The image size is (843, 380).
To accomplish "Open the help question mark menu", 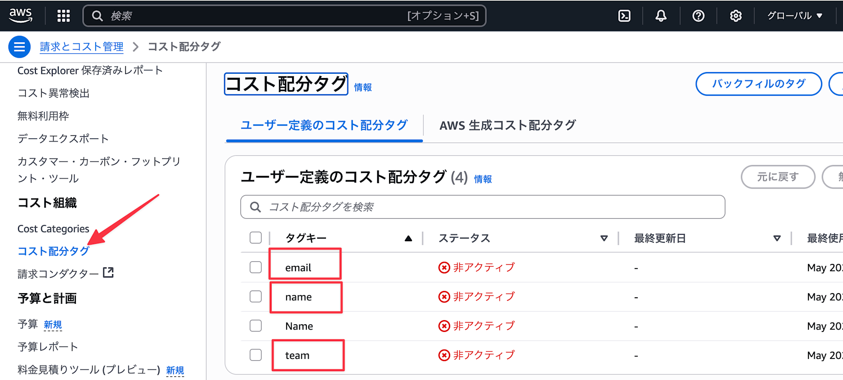I will [x=698, y=16].
